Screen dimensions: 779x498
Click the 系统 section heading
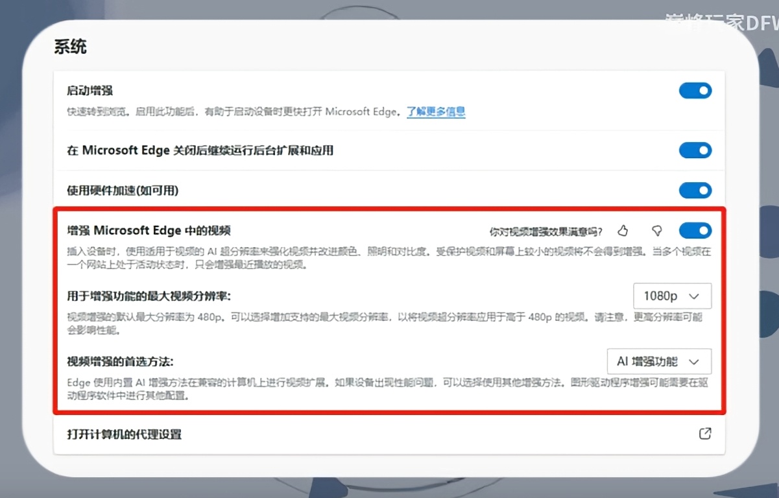pos(70,47)
